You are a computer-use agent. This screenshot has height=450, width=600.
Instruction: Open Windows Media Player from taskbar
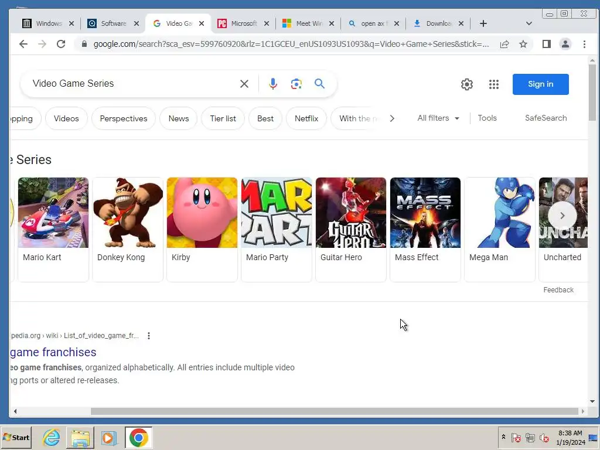tap(108, 437)
